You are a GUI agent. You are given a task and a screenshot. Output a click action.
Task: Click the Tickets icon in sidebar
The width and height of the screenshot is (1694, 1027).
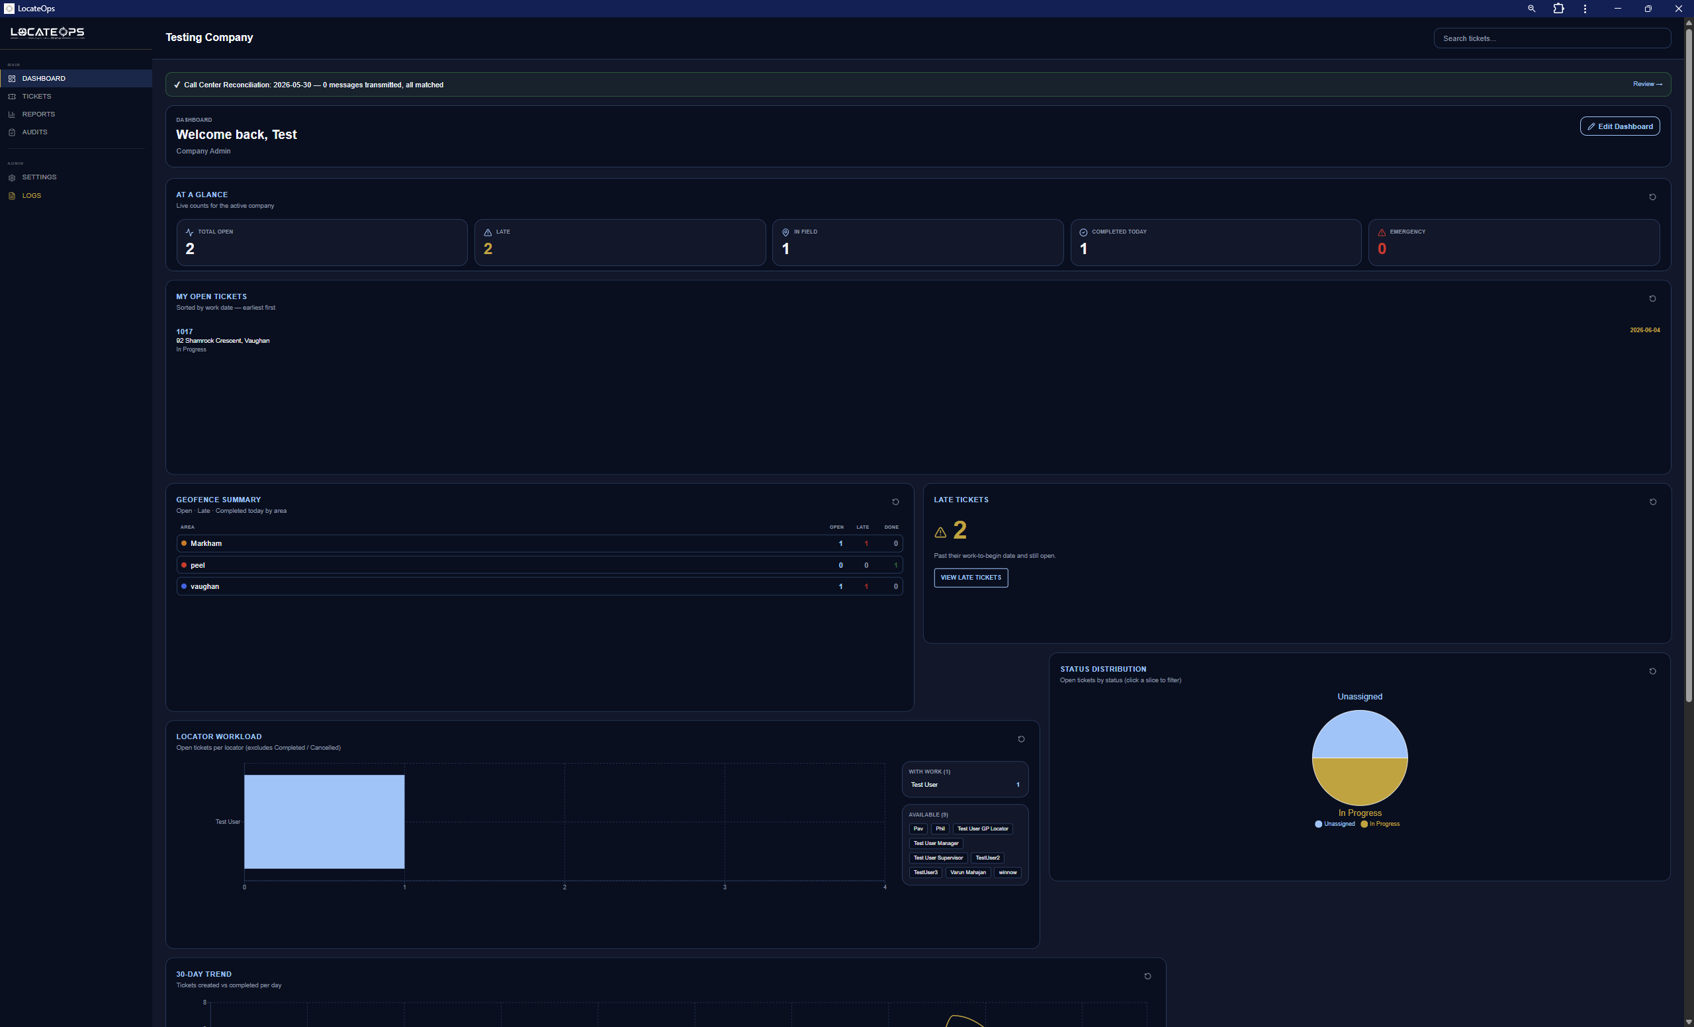12,96
